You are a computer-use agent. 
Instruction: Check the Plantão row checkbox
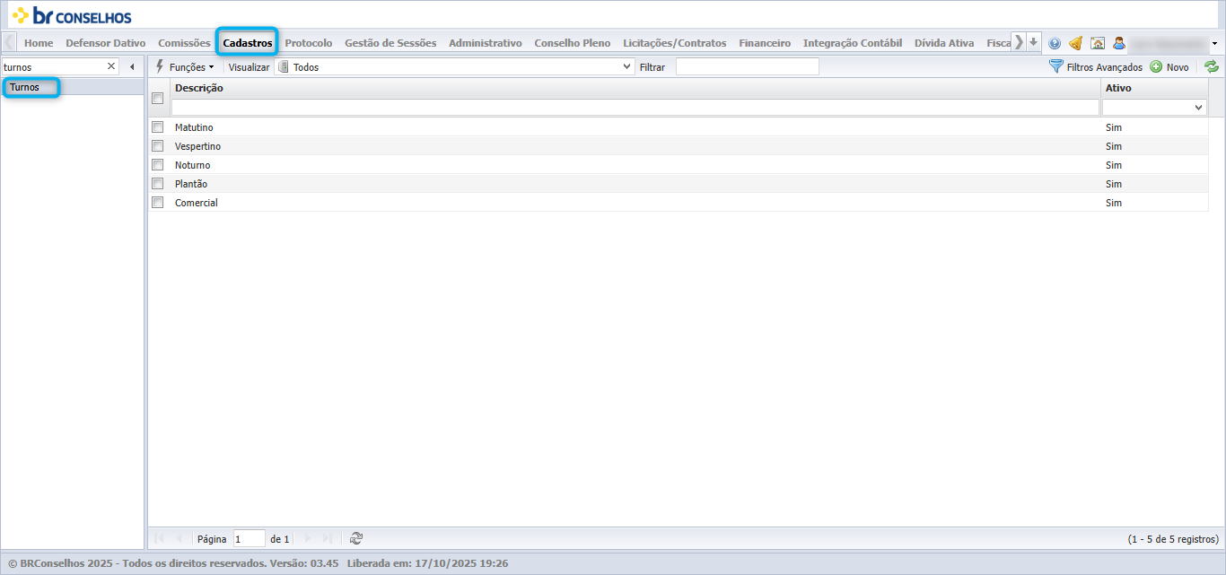click(157, 184)
